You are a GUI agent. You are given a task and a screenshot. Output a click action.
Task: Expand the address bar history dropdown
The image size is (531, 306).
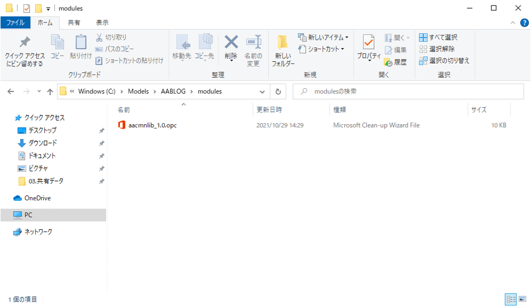pyautogui.click(x=262, y=92)
